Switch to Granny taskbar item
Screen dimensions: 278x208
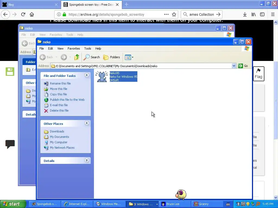pos(207,204)
